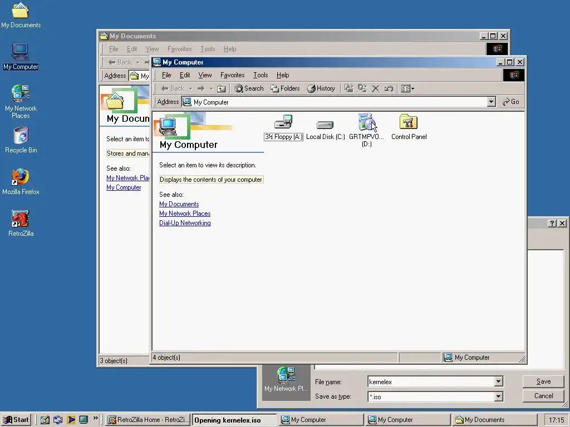Click the Delete X toolbar icon
570x427 pixels.
(376, 88)
